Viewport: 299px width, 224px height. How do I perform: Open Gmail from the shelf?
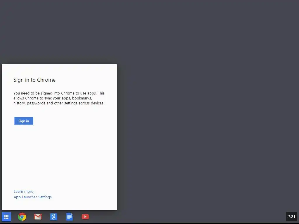tap(38, 217)
